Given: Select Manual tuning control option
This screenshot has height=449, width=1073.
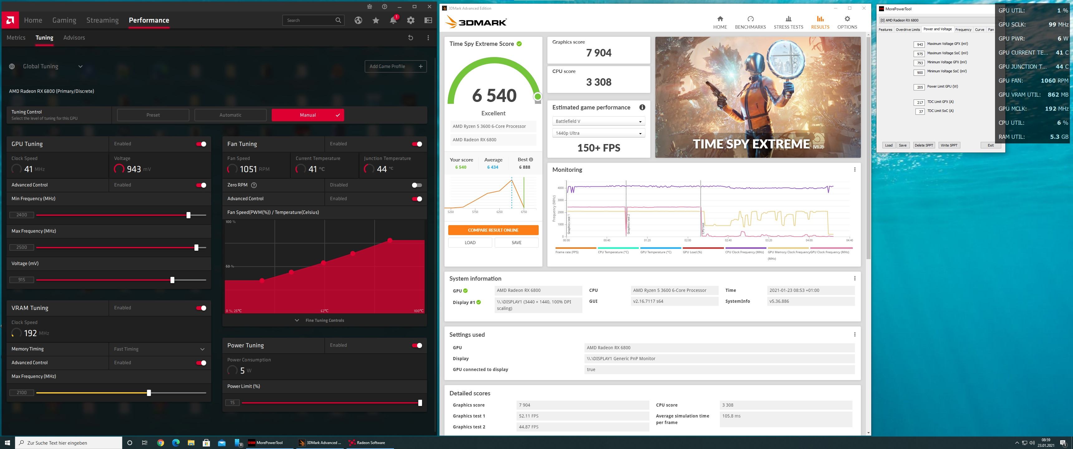Looking at the screenshot, I should (x=308, y=115).
